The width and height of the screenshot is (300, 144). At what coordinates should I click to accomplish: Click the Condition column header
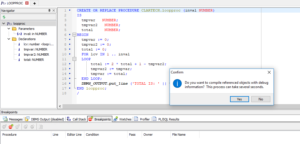[x=106, y=135]
